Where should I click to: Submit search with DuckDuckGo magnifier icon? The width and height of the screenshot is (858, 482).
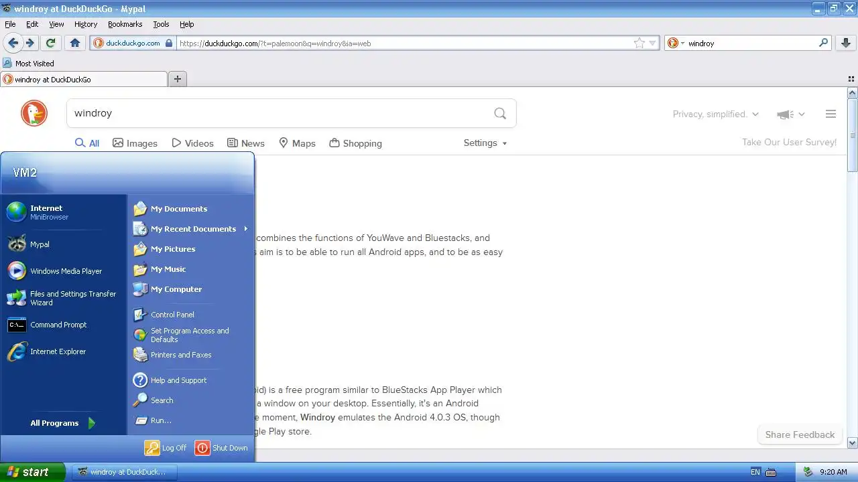click(500, 113)
